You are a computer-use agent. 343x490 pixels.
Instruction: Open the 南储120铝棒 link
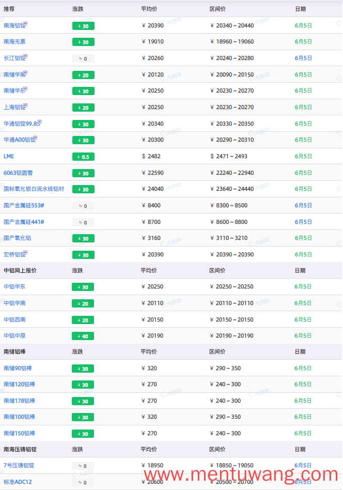pyautogui.click(x=19, y=385)
